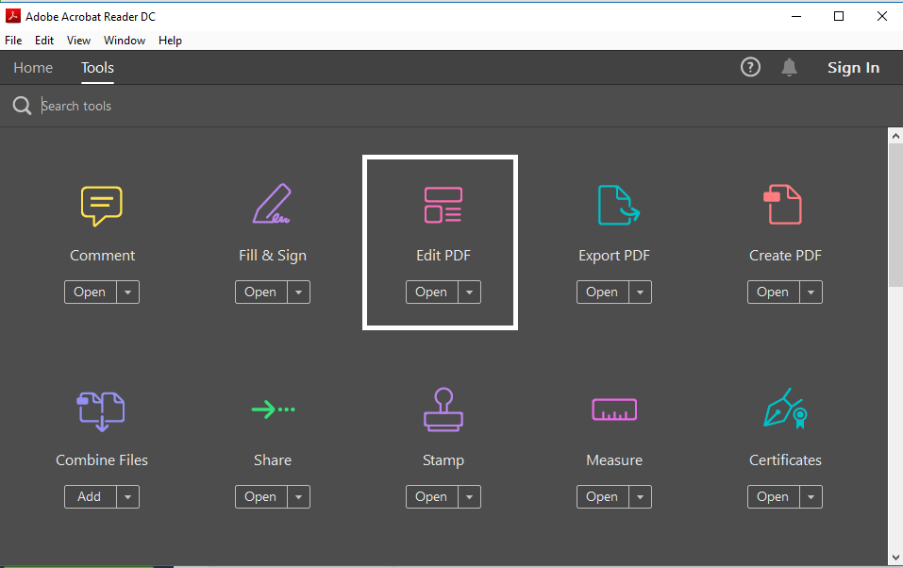The width and height of the screenshot is (903, 568).
Task: Expand the Certificates dropdown arrow
Action: click(x=811, y=496)
